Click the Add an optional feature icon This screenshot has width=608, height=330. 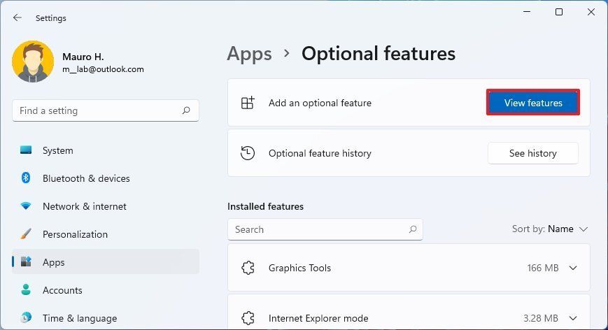coord(248,103)
